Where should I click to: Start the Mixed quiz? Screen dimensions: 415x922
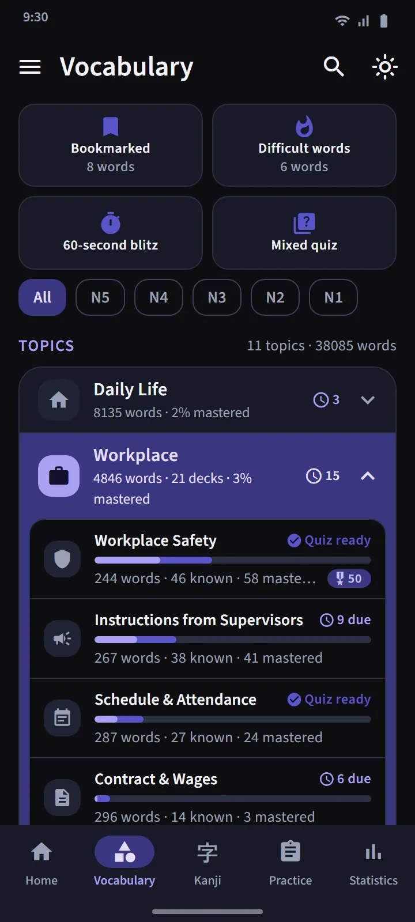304,233
